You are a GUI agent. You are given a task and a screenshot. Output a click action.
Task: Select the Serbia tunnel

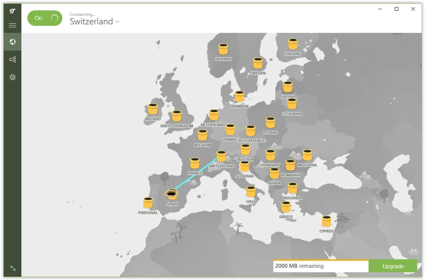coord(274,173)
